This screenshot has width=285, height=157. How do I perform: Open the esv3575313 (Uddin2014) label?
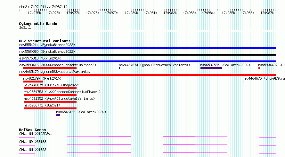[x=40, y=58]
